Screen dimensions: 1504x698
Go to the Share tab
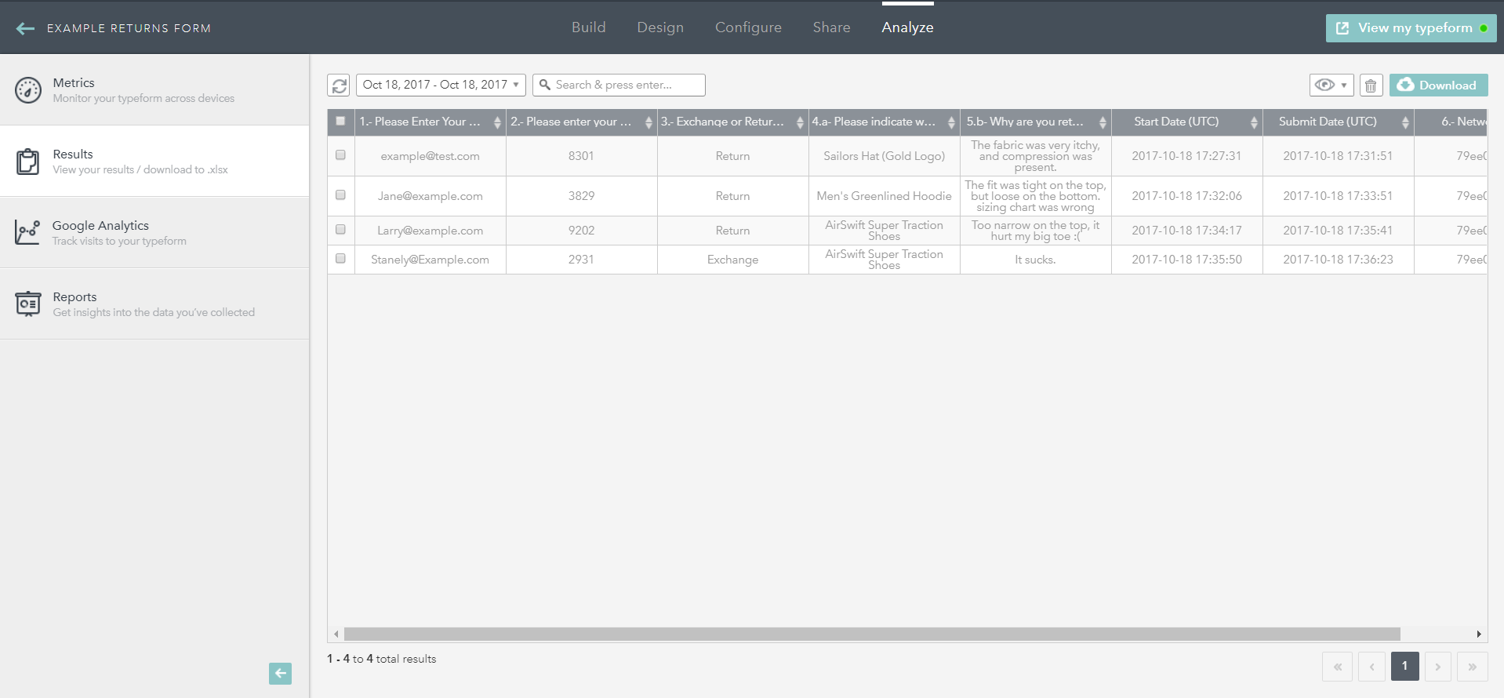click(831, 27)
